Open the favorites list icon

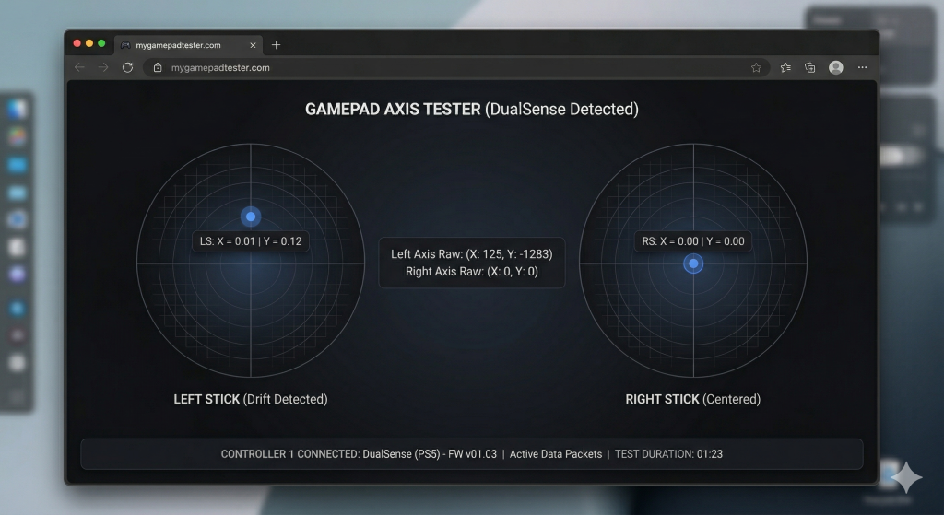[x=785, y=67]
